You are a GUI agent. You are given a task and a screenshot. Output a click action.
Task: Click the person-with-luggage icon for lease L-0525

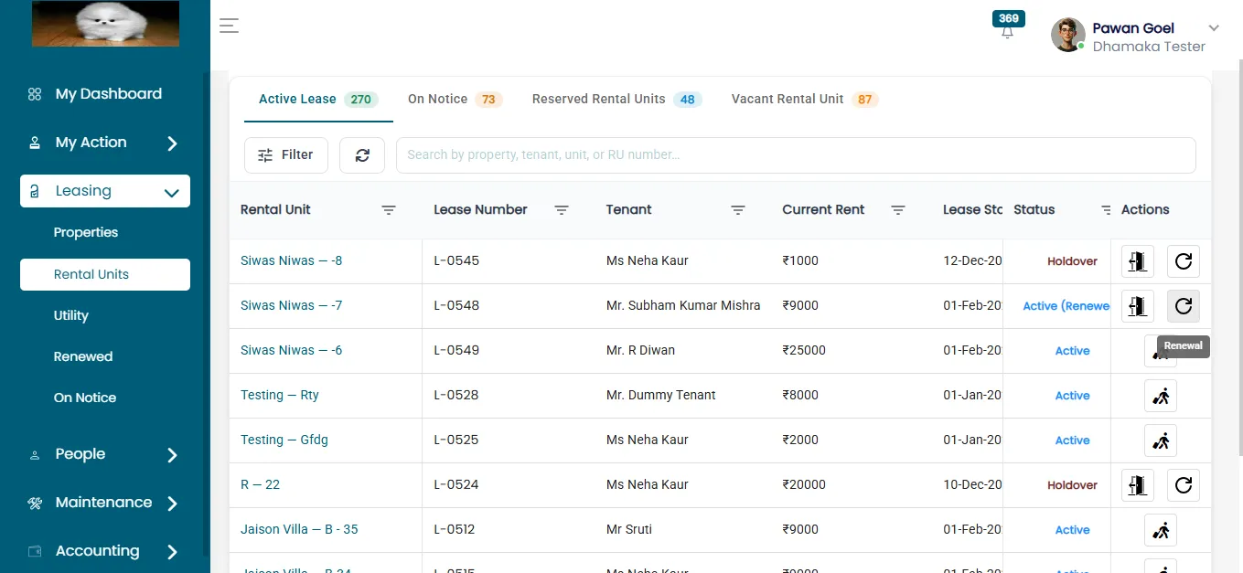point(1161,440)
